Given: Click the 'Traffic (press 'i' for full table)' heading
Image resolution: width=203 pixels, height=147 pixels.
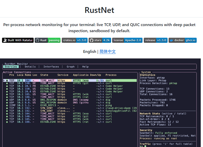Looking at the screenshot, I should pyautogui.click(x=166, y=144).
